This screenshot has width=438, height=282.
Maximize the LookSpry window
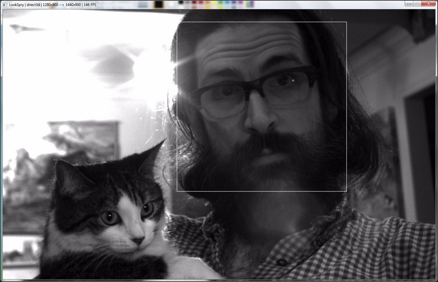(x=417, y=3)
